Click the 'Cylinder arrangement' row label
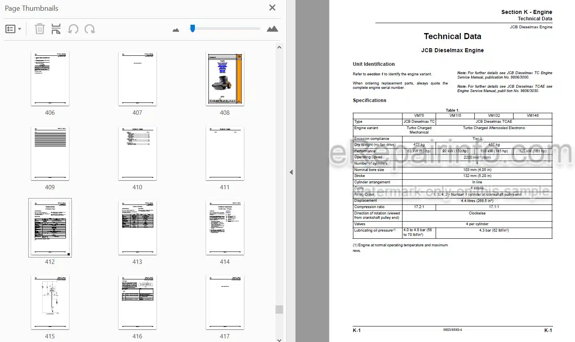The height and width of the screenshot is (342, 575). (x=372, y=182)
